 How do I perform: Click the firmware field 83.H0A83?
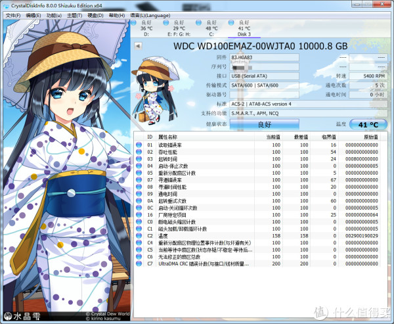[265, 57]
